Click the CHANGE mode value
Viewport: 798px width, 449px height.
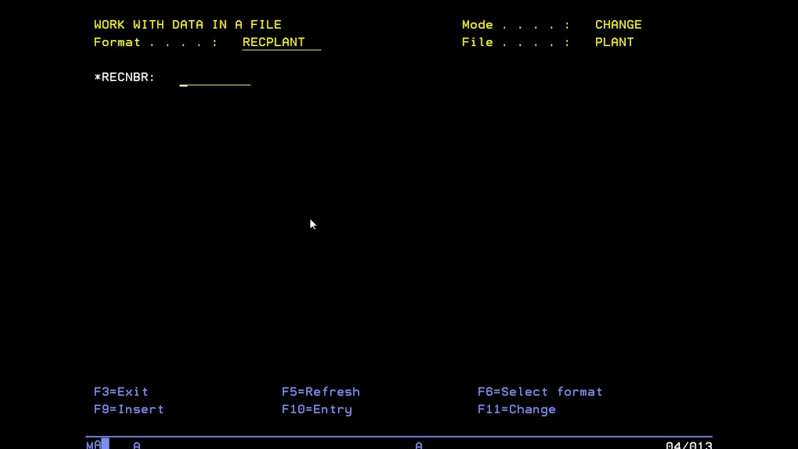pos(618,25)
